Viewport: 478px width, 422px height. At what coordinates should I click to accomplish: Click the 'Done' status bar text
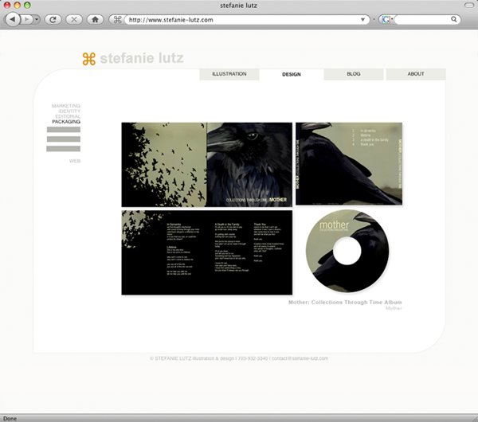coord(10,419)
